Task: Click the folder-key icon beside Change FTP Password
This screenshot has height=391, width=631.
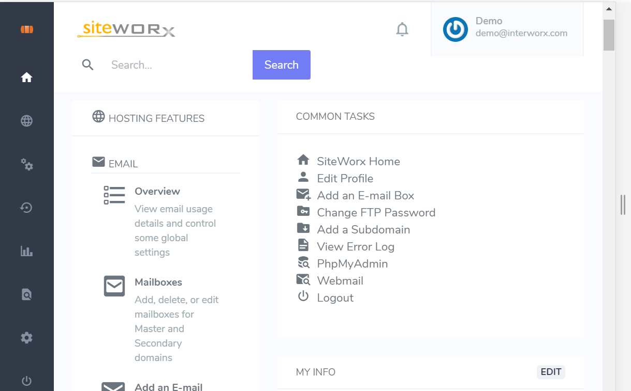Action: click(x=303, y=211)
